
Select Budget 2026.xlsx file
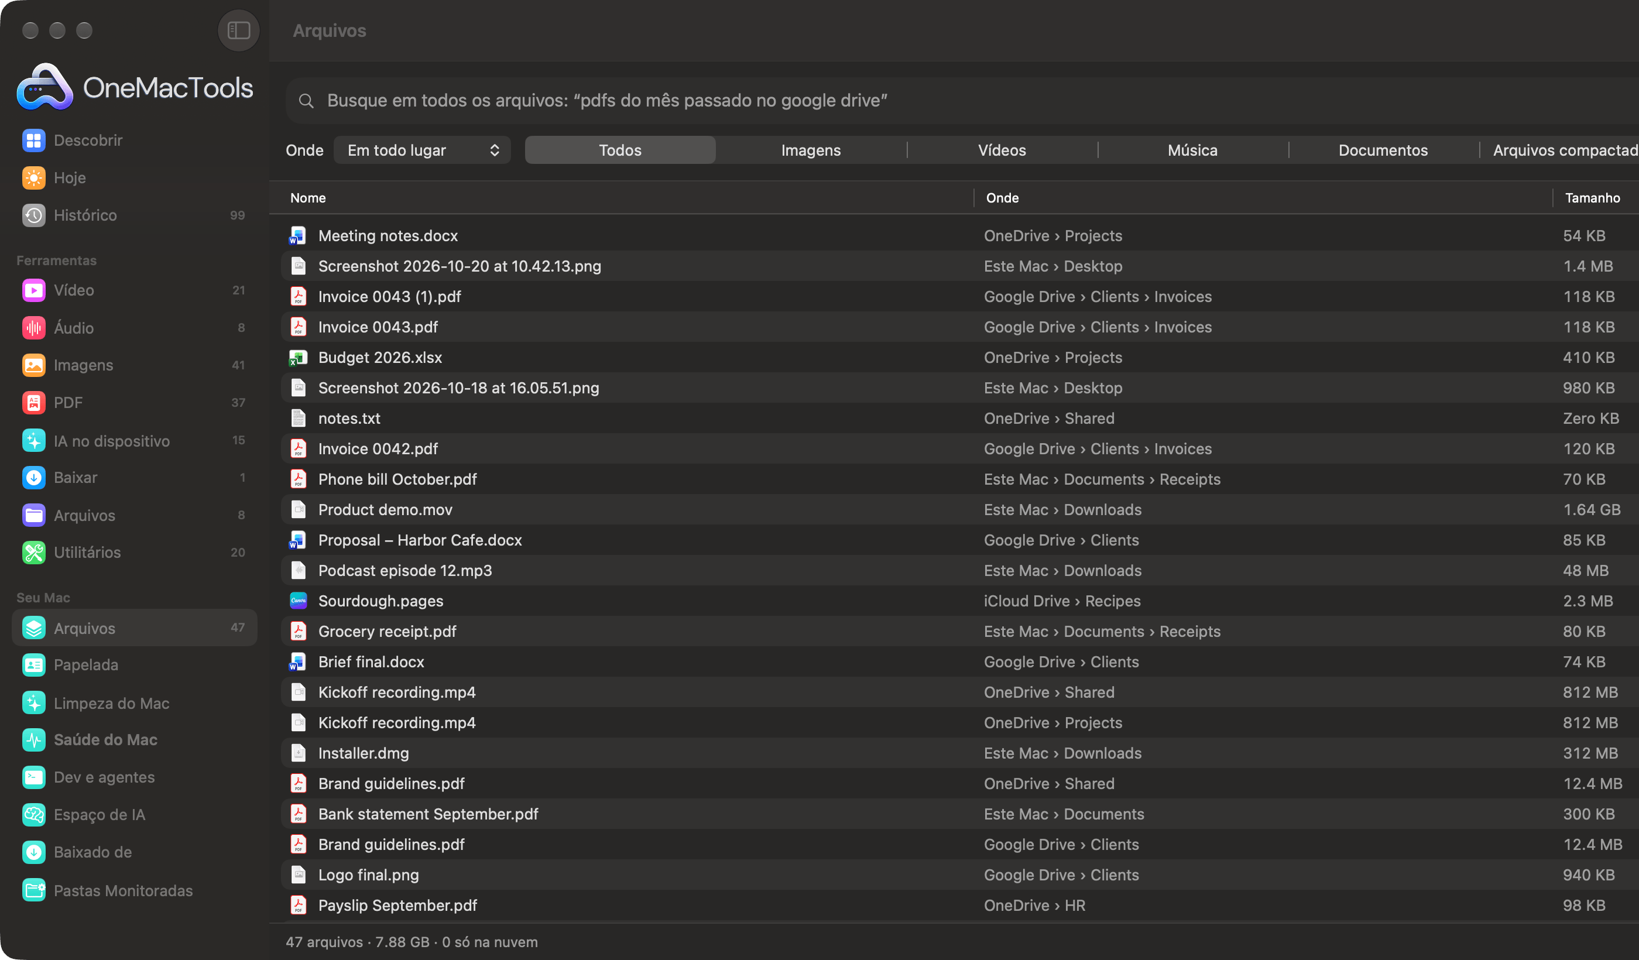pos(960,357)
